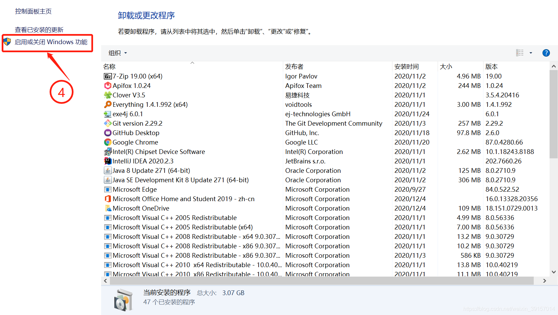The width and height of the screenshot is (558, 315).
Task: Click version 87.0.4280.66 cell
Action: [504, 142]
